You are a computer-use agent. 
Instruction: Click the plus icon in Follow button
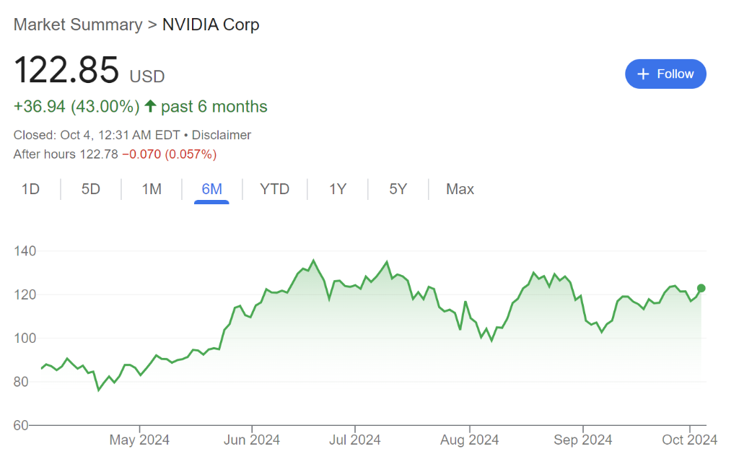pos(644,74)
